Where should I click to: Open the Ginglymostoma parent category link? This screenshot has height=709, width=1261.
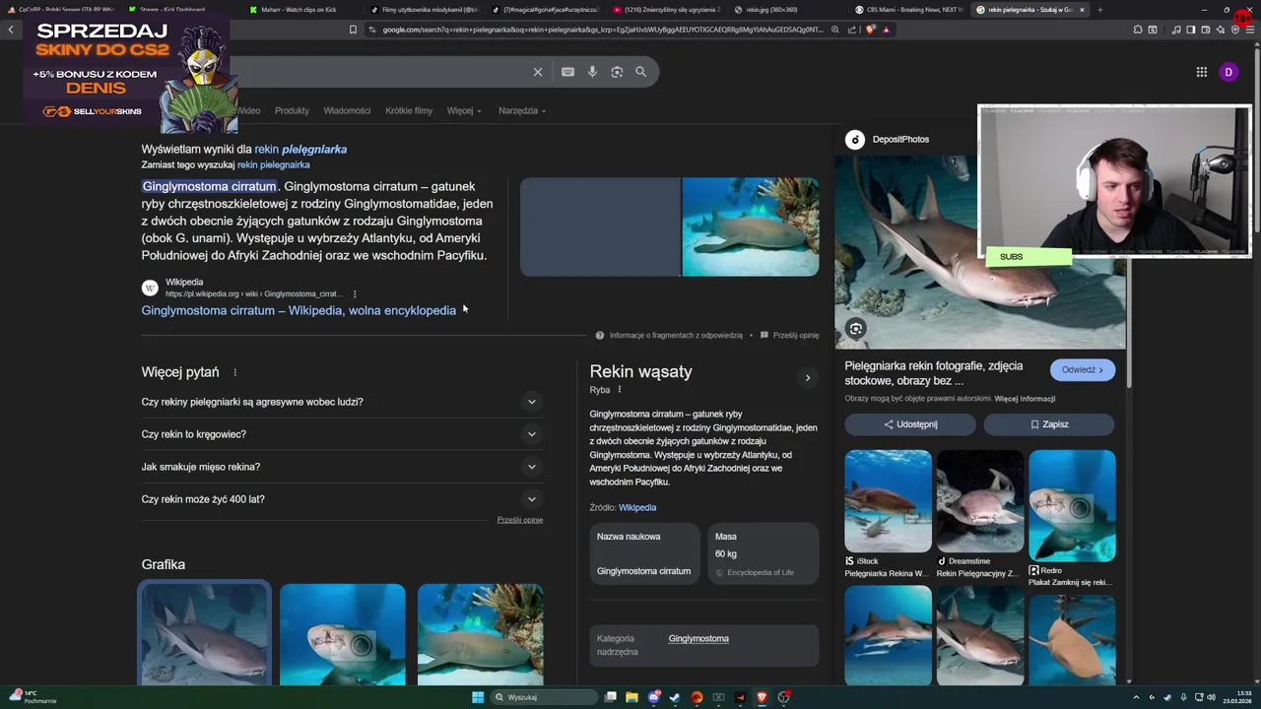click(698, 639)
